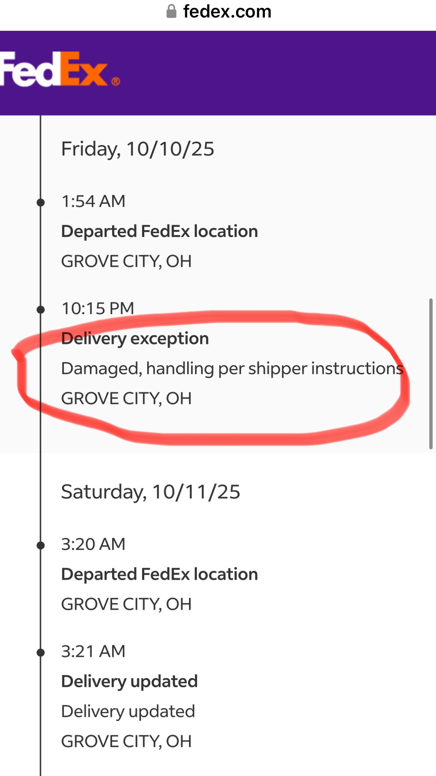Click the Friday, 10/10/25 date heading
The height and width of the screenshot is (776, 436).
(138, 149)
